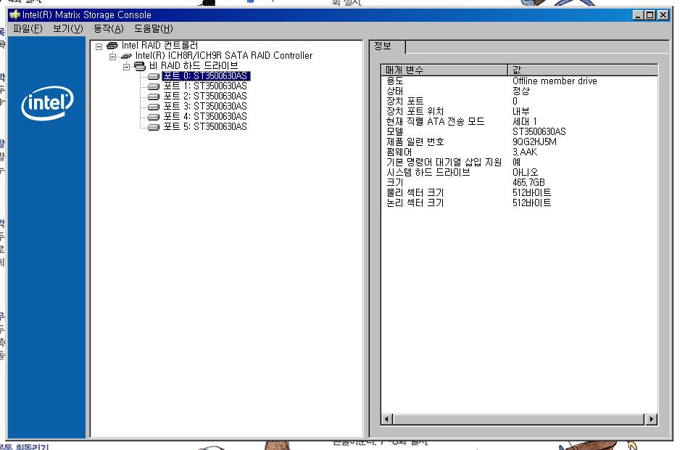Click the 매개 변수 column header

444,70
